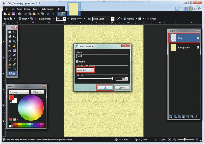The image size is (204, 144).
Task: Open the Adjustments menu
Action: point(48,9)
